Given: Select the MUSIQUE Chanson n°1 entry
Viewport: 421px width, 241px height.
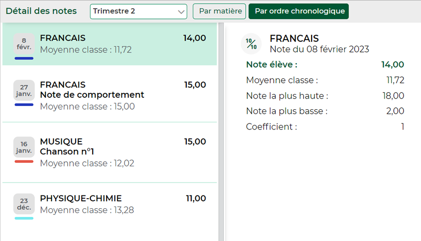Looking at the screenshot, I should [110, 152].
